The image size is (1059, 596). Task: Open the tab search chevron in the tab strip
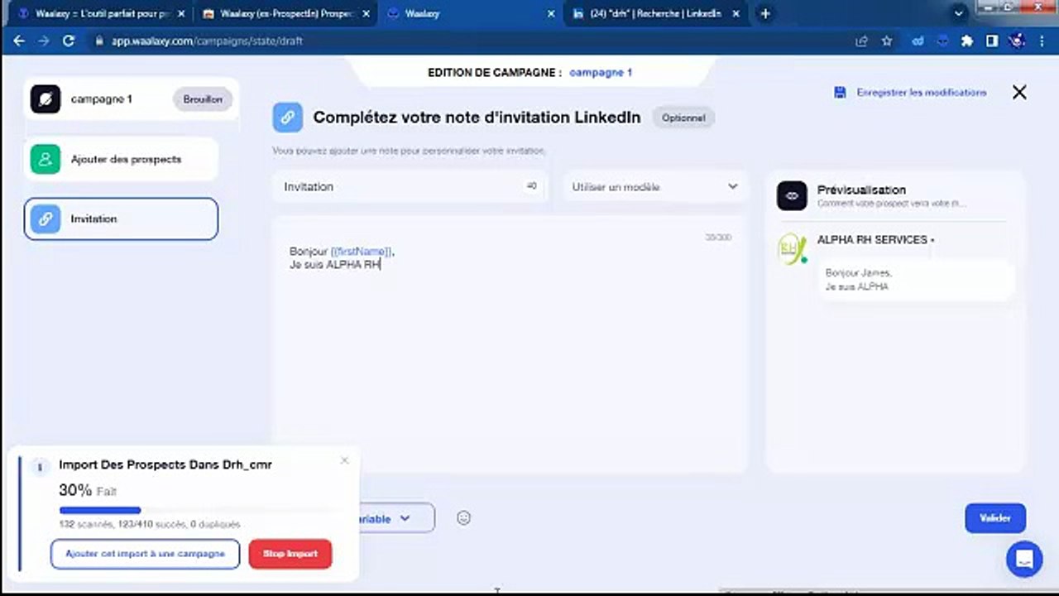[x=959, y=13]
